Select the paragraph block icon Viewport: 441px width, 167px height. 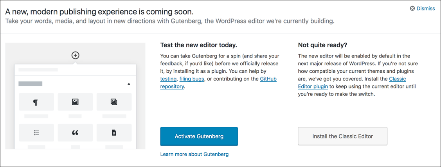click(x=36, y=102)
